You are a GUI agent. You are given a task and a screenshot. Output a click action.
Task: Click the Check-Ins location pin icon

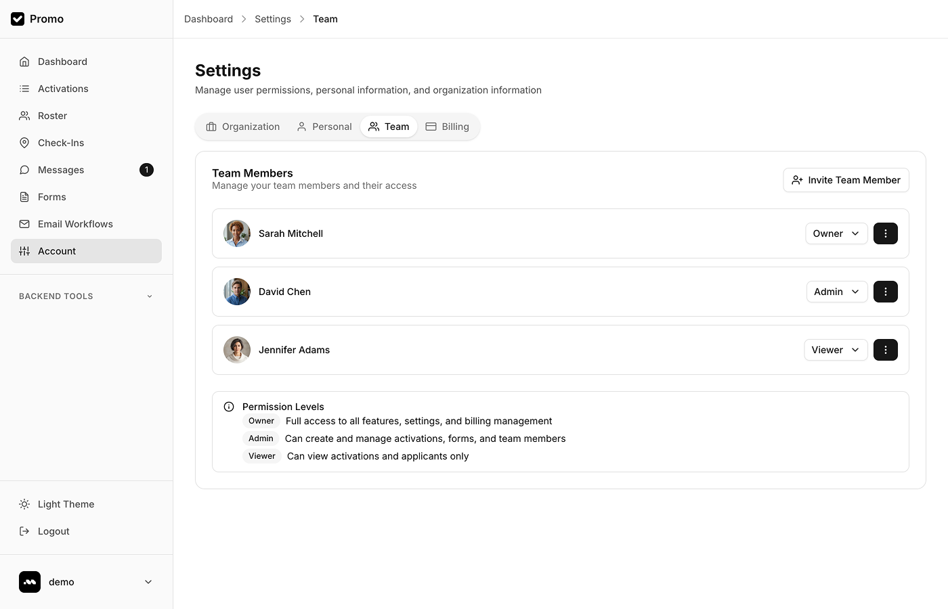24,142
